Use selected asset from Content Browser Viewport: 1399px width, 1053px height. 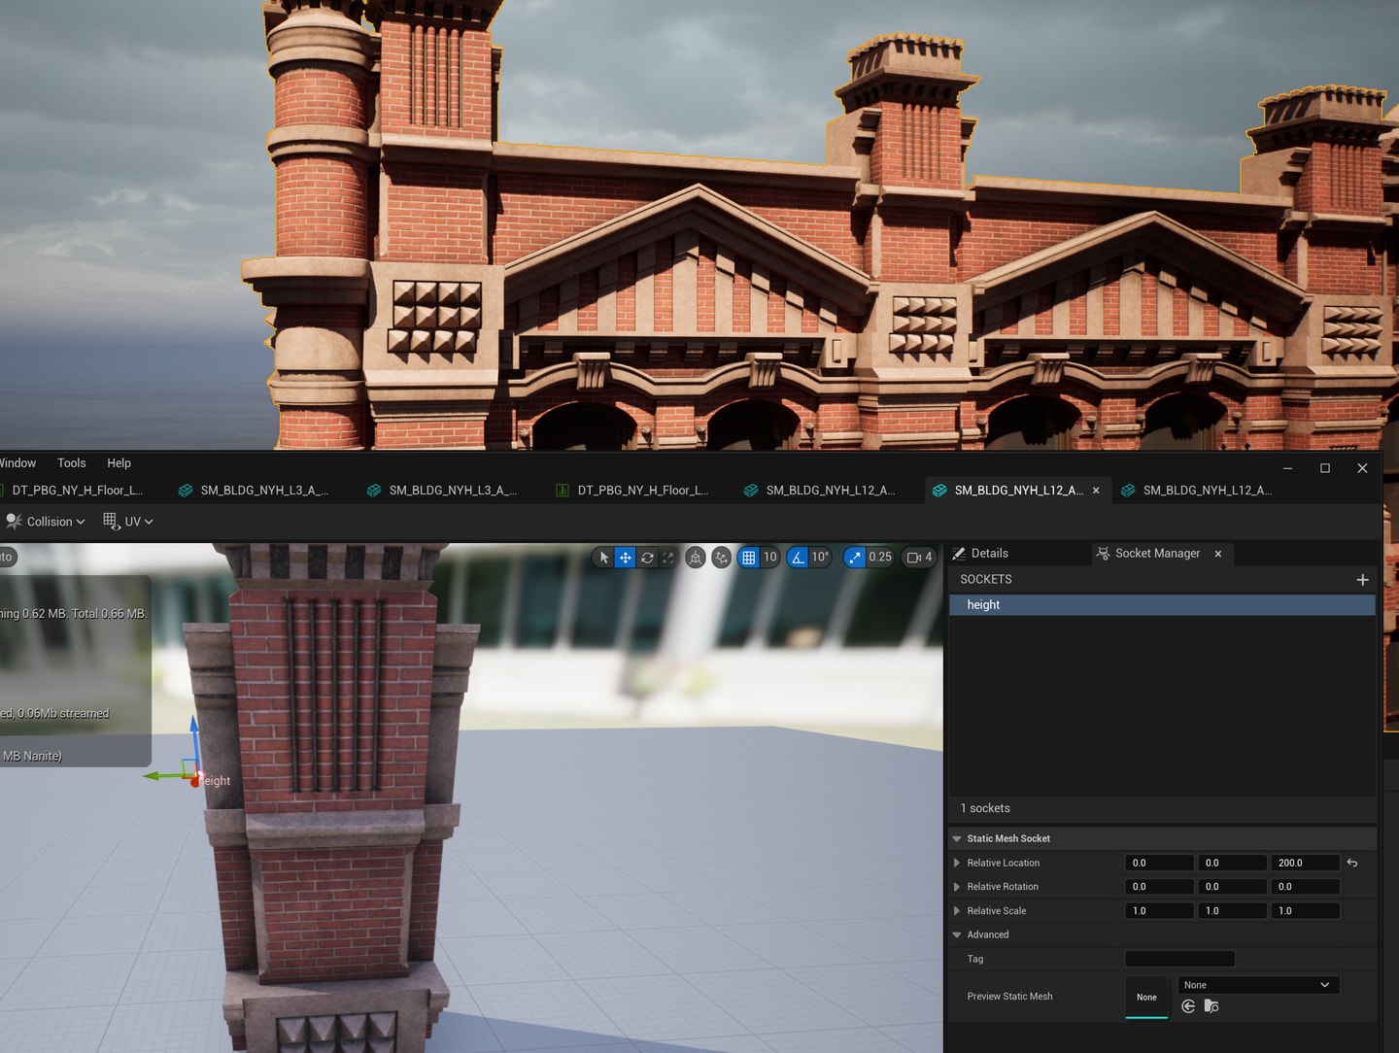coord(1188,1006)
